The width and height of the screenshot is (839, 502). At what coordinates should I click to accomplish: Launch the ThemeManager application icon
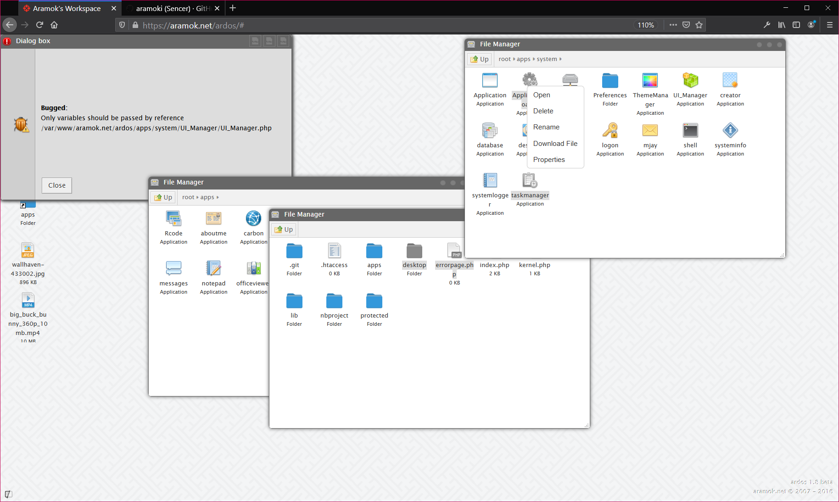(x=650, y=81)
